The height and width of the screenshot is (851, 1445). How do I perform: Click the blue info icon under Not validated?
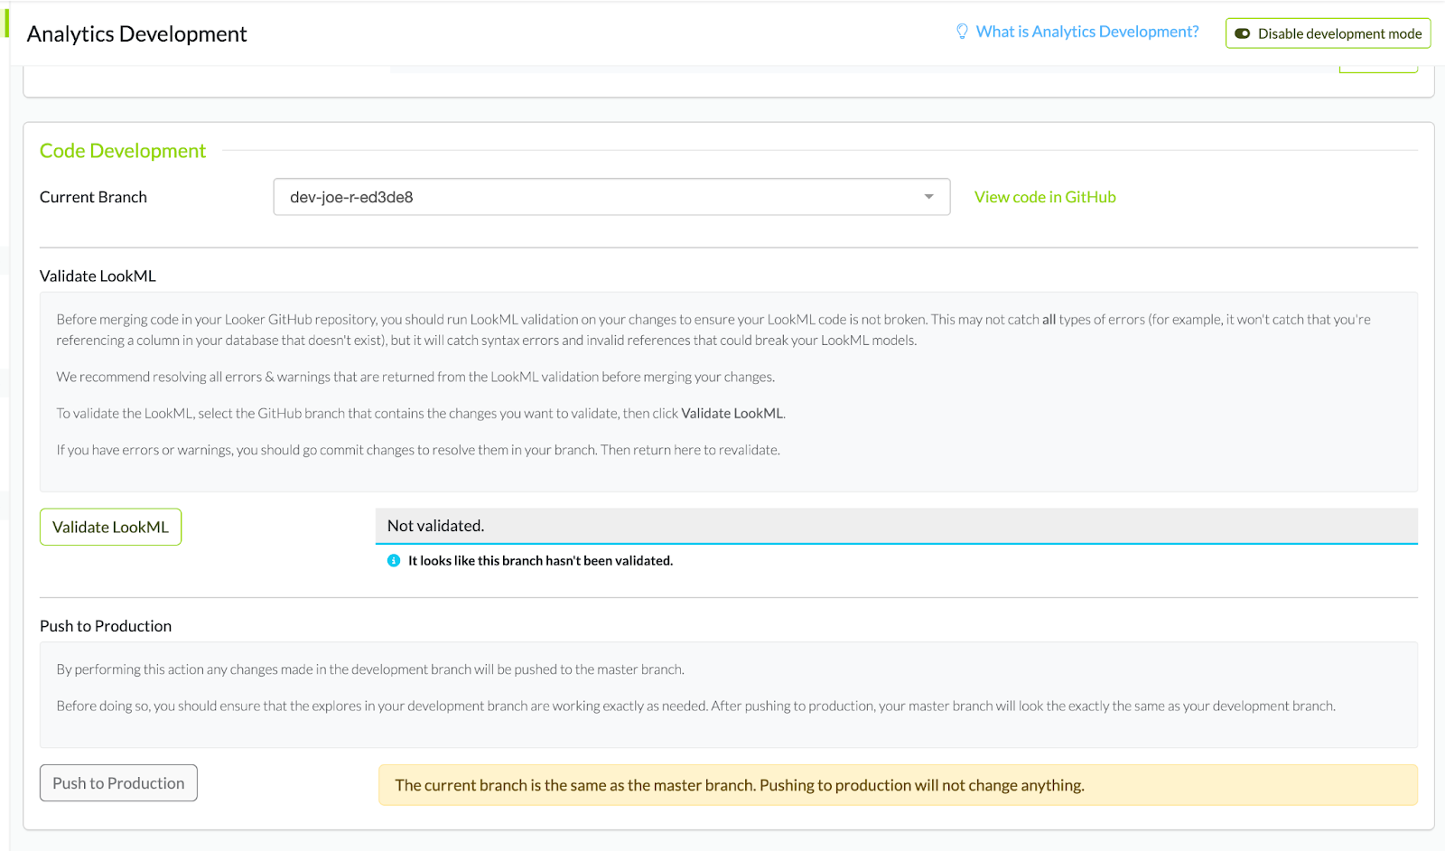394,561
